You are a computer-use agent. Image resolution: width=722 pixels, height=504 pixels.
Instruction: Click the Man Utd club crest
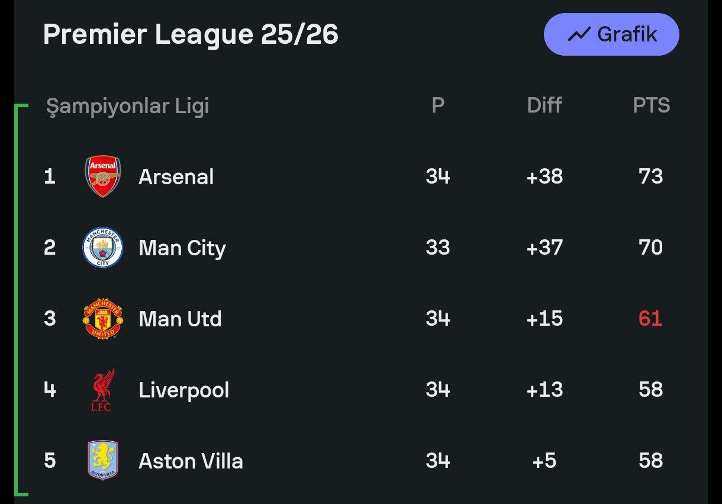pos(103,319)
